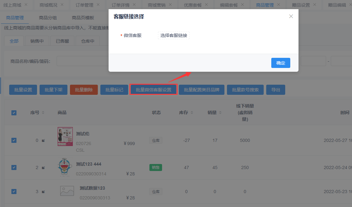
Task: Click 选择客服链接 dashed button
Action: coord(174,35)
